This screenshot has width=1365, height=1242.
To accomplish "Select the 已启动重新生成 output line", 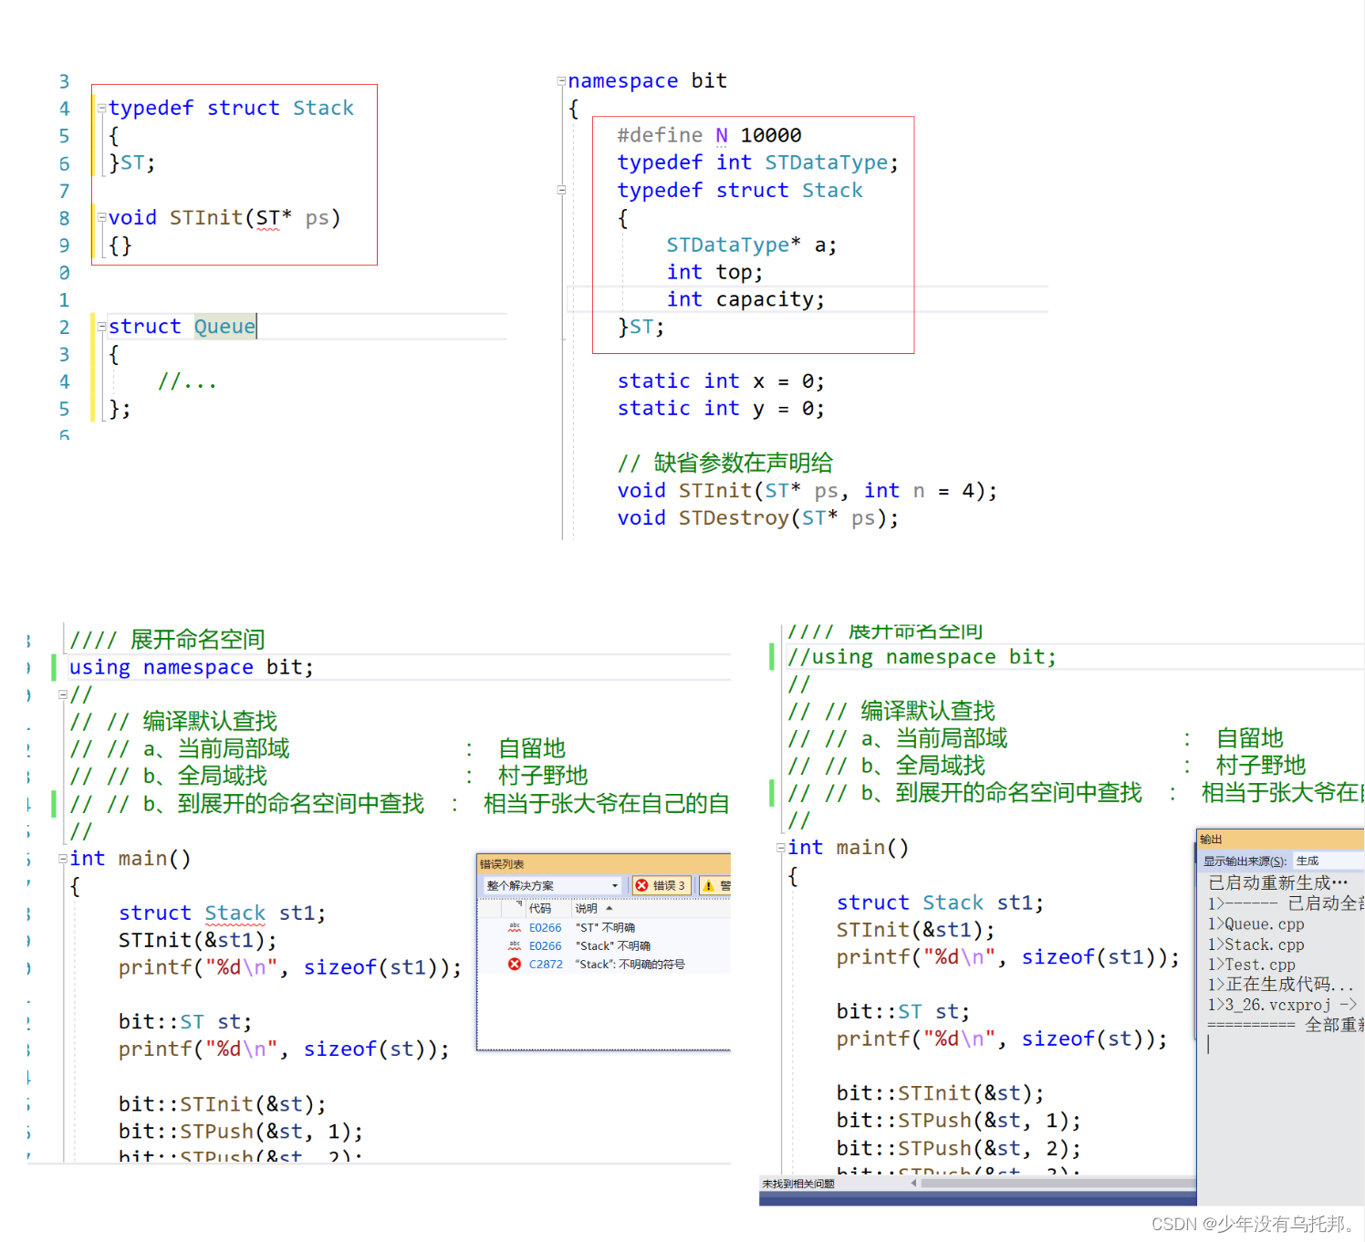I will pyautogui.click(x=1277, y=882).
